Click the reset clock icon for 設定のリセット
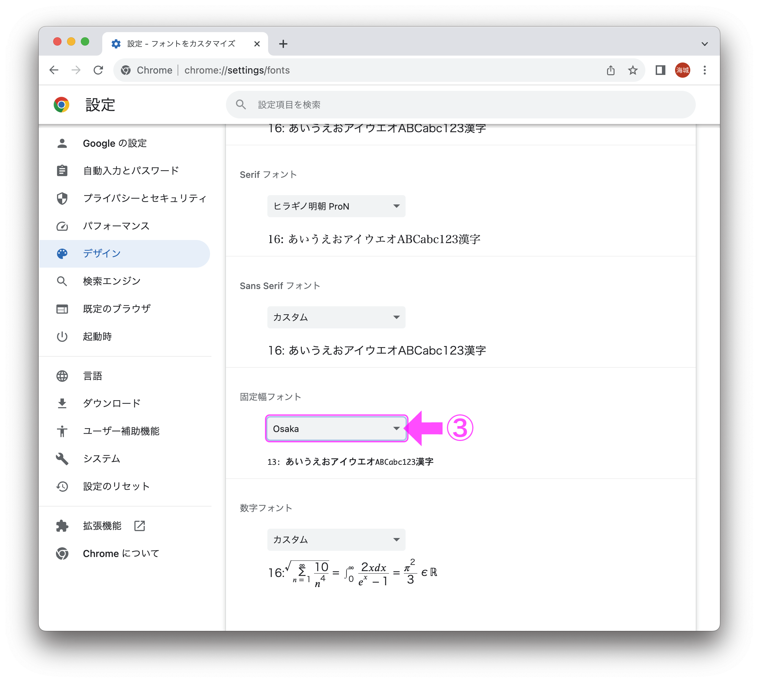 pyautogui.click(x=62, y=487)
